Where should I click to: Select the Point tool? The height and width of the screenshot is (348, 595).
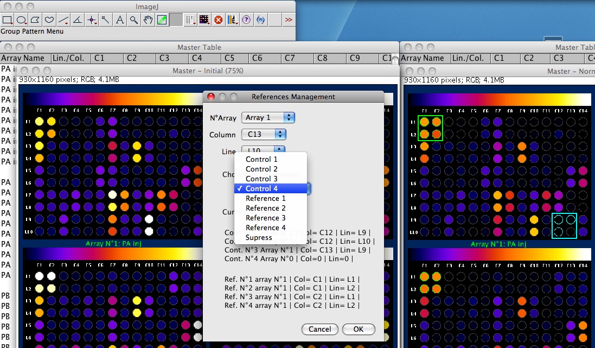pyautogui.click(x=92, y=20)
